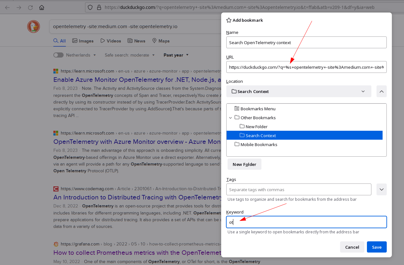This screenshot has width=404, height=265.
Task: Cancel the Add bookmark dialog
Action: [x=352, y=247]
